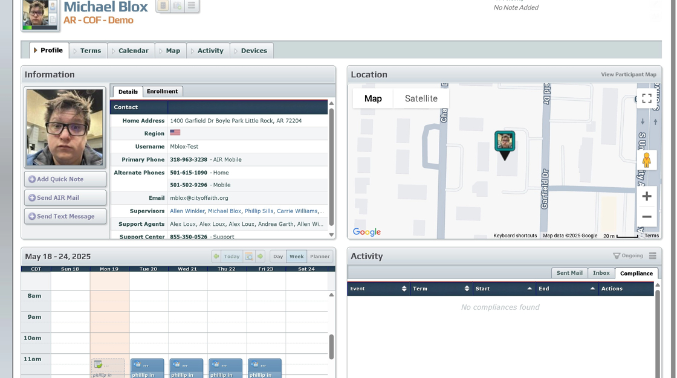Zoom in on the location map
Image resolution: width=677 pixels, height=378 pixels.
tap(646, 196)
